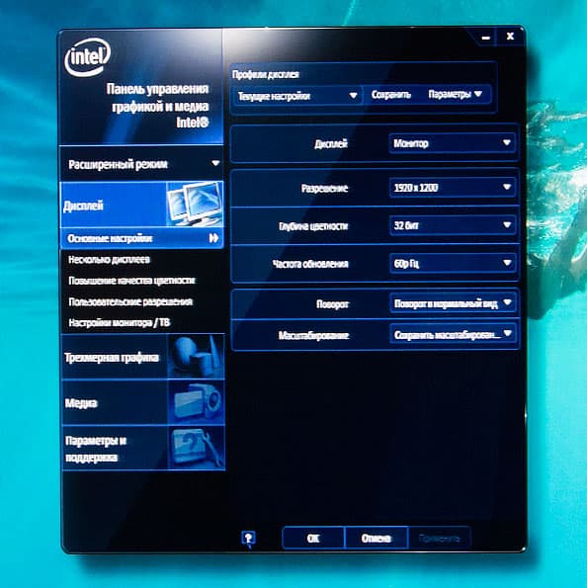The image size is (587, 588).
Task: Click the Разрешение label
Action: tap(324, 188)
